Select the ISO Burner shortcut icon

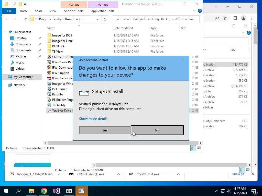[x=49, y=89]
